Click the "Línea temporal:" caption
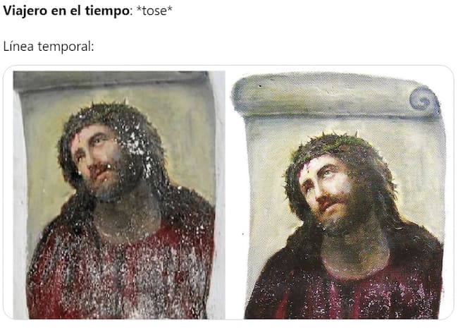Viewport: 458px width, 328px height. [x=49, y=47]
